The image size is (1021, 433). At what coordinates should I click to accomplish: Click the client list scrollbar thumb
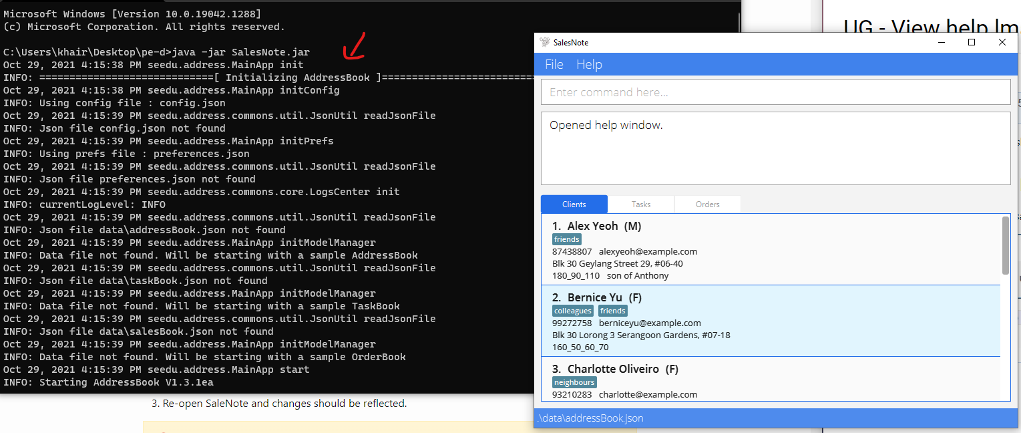click(1006, 245)
